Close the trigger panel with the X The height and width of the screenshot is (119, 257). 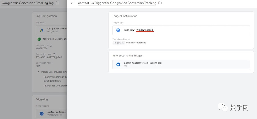(x=72, y=3)
